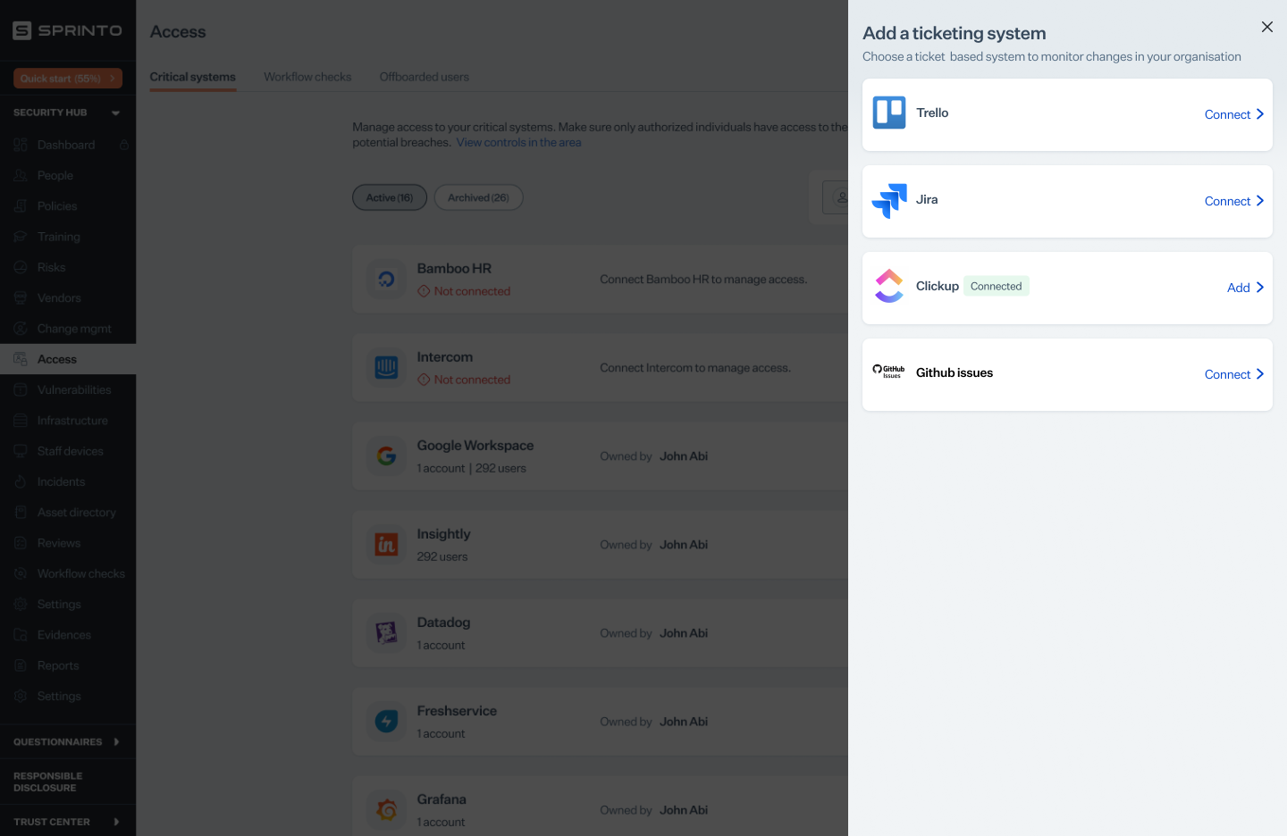
Task: Click the user icon button beside filters
Action: (837, 197)
